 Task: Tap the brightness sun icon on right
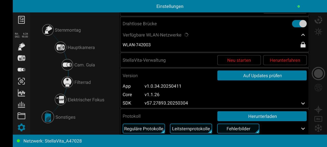coord(318,32)
